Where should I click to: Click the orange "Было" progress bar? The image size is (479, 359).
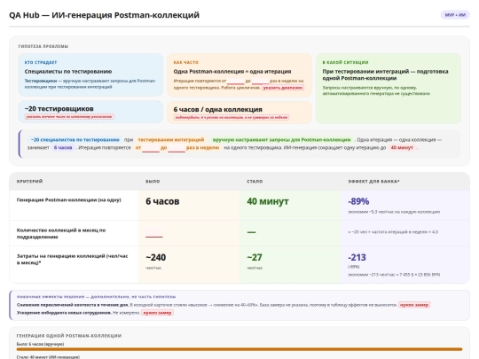239,349
